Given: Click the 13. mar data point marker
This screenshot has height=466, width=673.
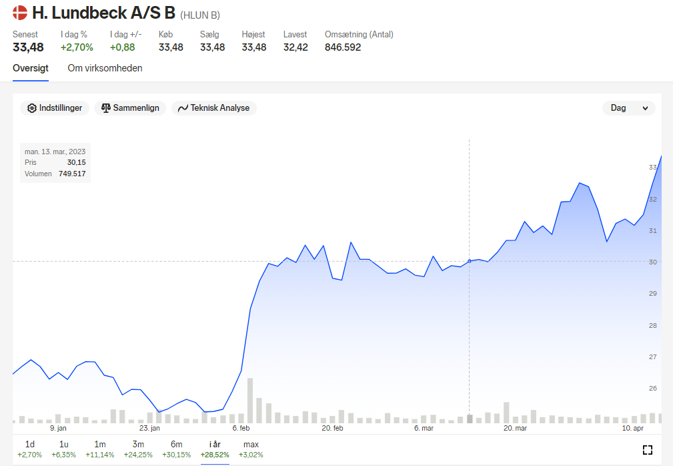Looking at the screenshot, I should click(469, 261).
